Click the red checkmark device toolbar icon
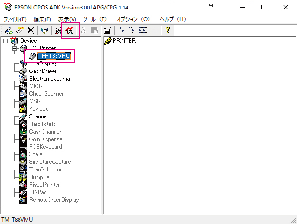The width and height of the screenshot is (297, 224). pos(69,30)
